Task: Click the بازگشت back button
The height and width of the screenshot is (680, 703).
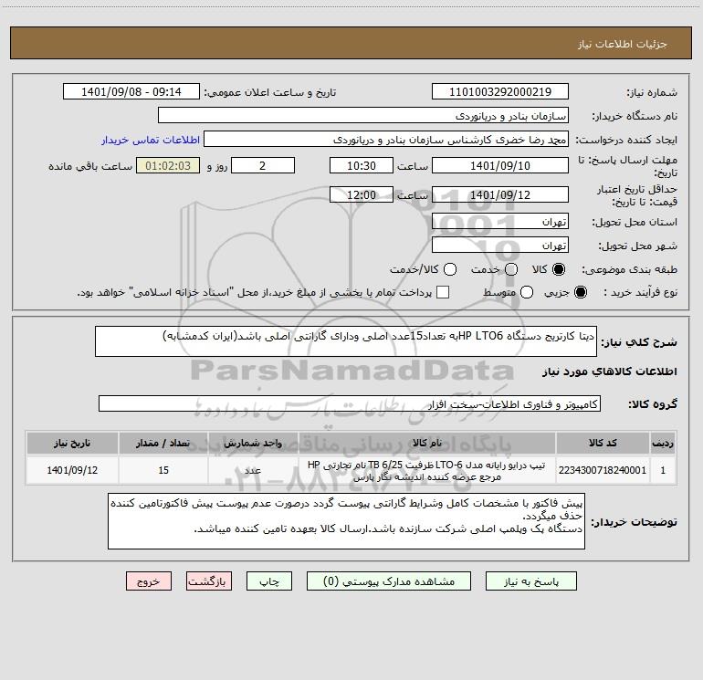Action: click(209, 581)
